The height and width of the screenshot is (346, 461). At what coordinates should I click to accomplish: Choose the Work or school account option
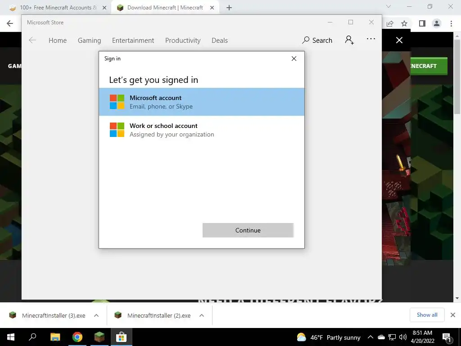click(x=201, y=130)
